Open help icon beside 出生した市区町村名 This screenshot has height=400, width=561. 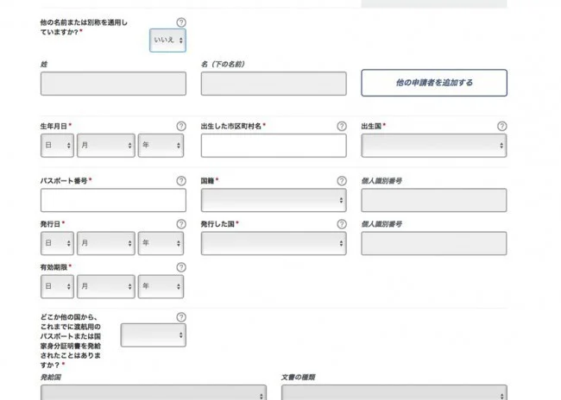click(342, 126)
